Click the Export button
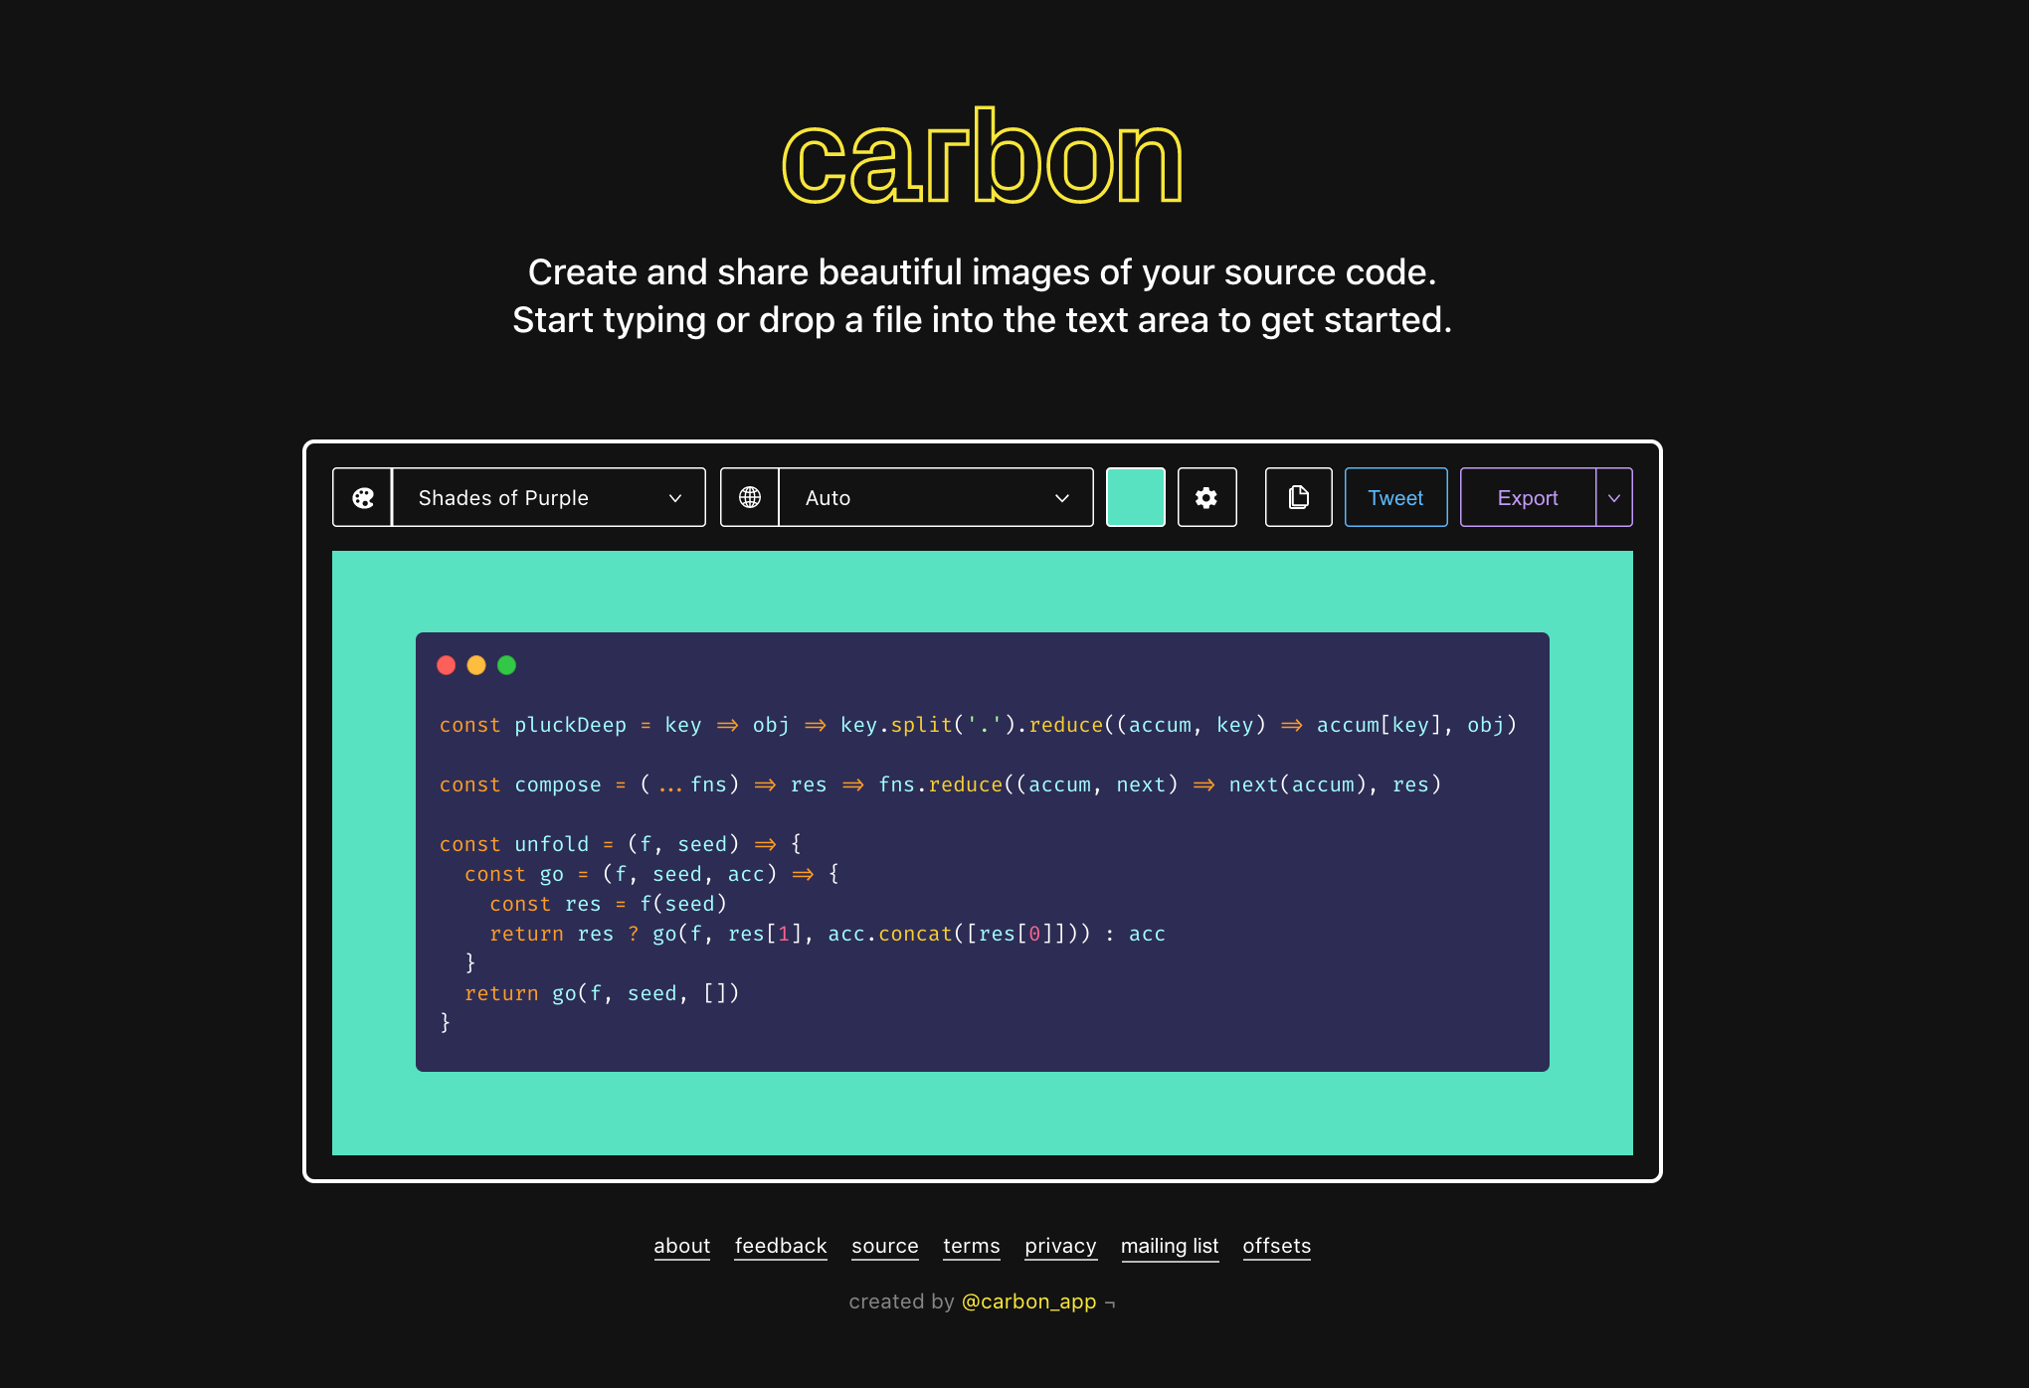The width and height of the screenshot is (2029, 1388). point(1528,498)
